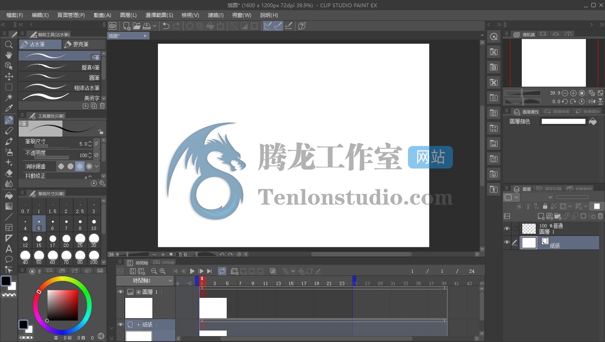
Task: Select the Hand move tool
Action: (8, 55)
